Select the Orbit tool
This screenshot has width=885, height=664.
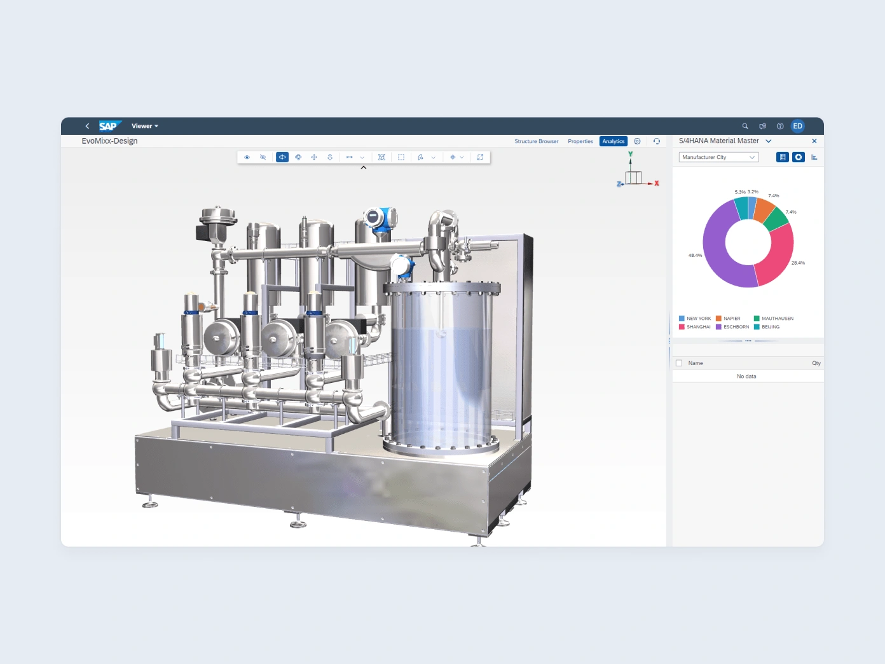298,157
